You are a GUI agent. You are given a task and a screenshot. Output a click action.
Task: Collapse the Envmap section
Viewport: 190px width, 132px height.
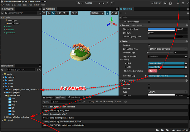tap(121, 60)
